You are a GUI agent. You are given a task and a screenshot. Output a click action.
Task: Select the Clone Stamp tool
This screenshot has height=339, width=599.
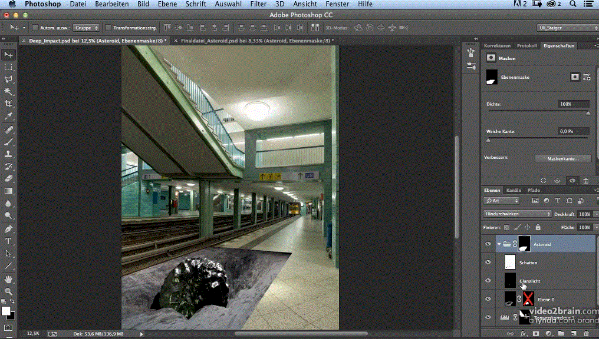[8, 154]
